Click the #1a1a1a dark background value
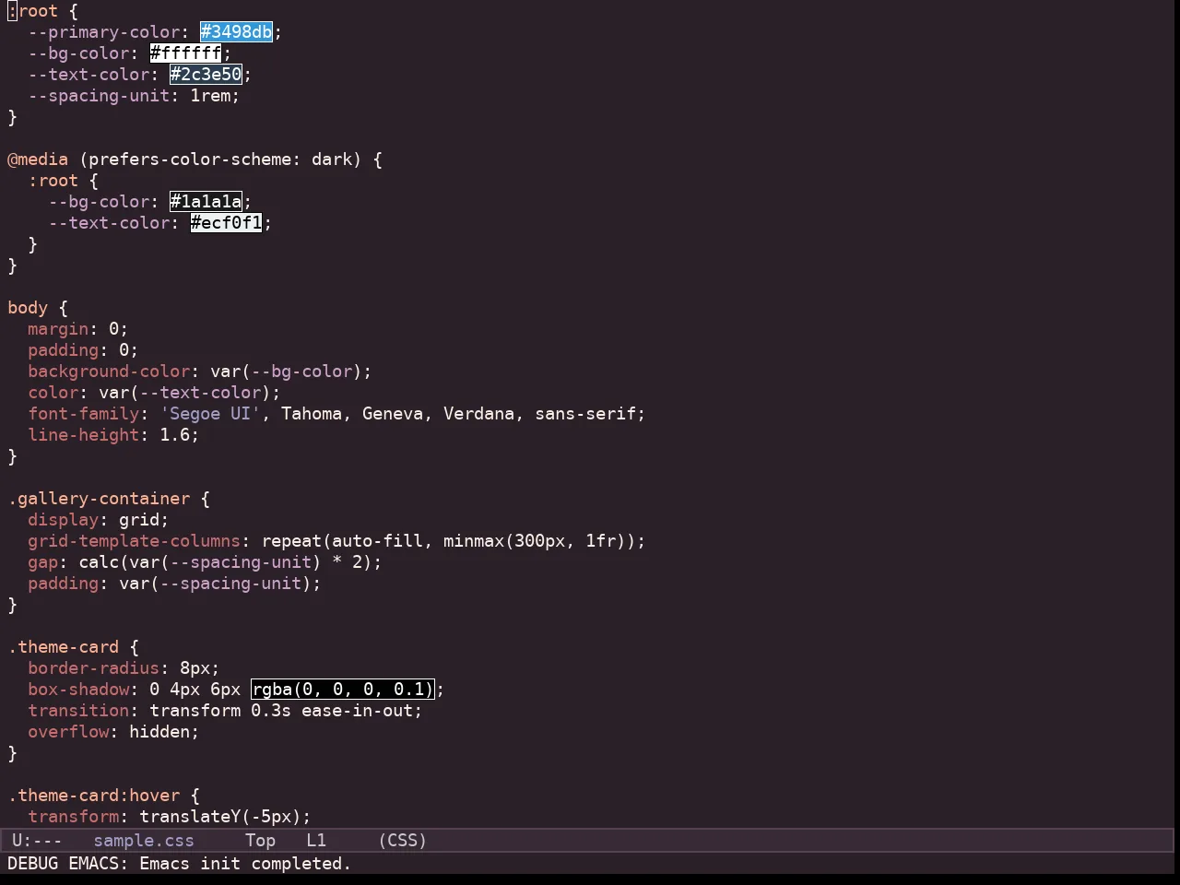This screenshot has width=1180, height=885. pyautogui.click(x=206, y=202)
